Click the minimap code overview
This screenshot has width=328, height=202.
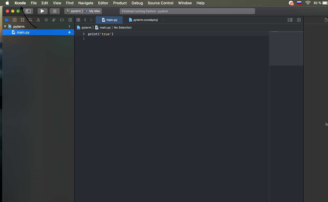(x=286, y=48)
